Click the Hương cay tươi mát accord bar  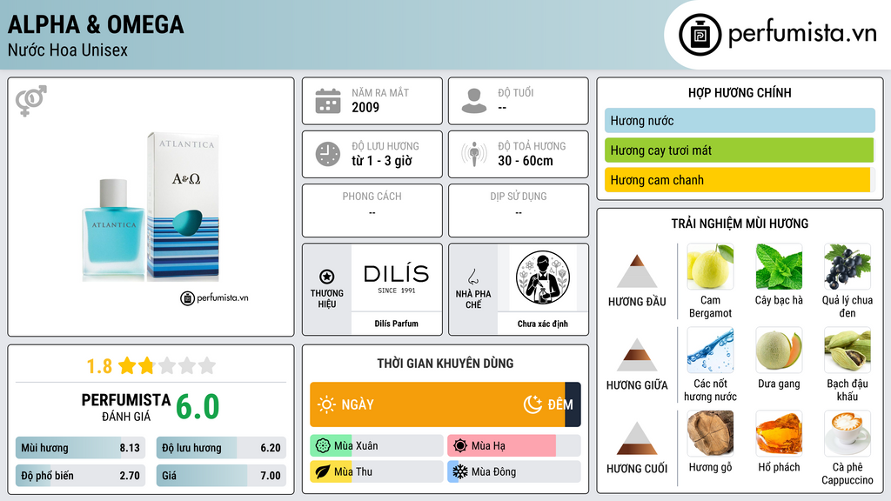[740, 150]
